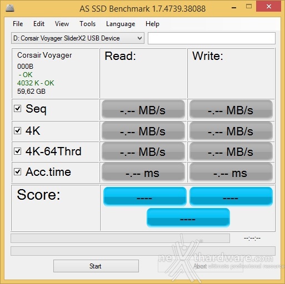The height and width of the screenshot is (284, 285).
Task: Click the Start benchmark button
Action: tap(96, 266)
